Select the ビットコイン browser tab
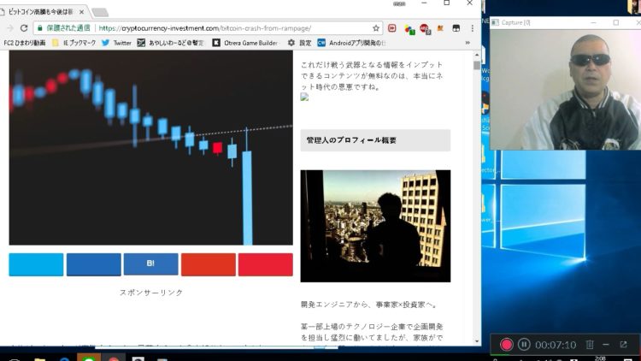This screenshot has height=361, width=641. click(x=38, y=13)
